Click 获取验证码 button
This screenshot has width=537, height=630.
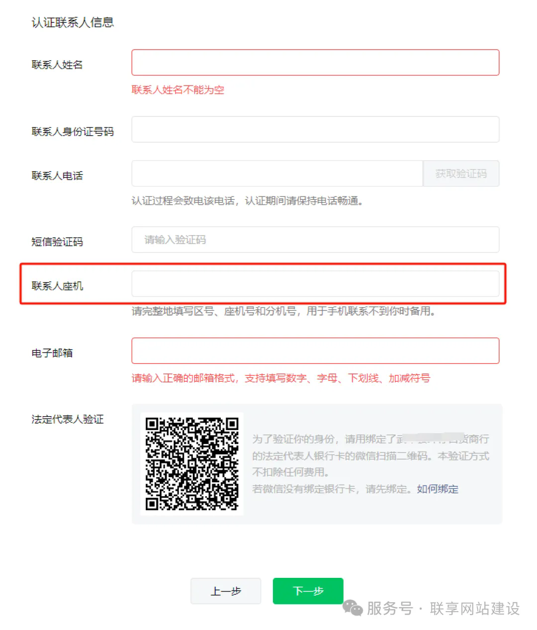point(461,174)
